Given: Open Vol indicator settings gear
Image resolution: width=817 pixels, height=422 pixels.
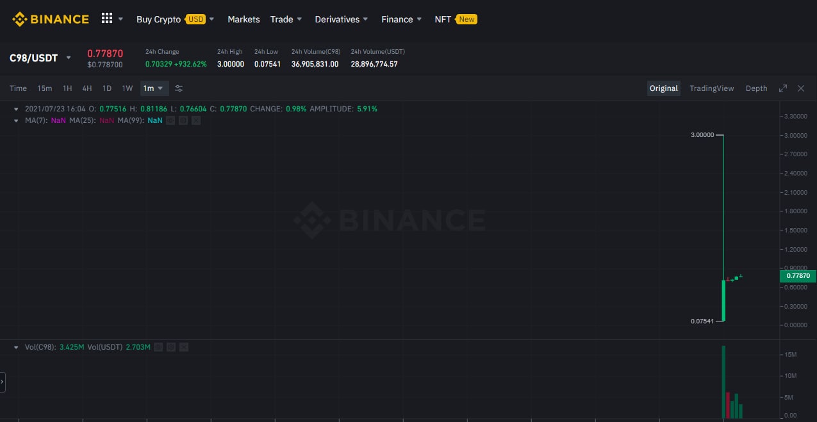Looking at the screenshot, I should pyautogui.click(x=171, y=347).
